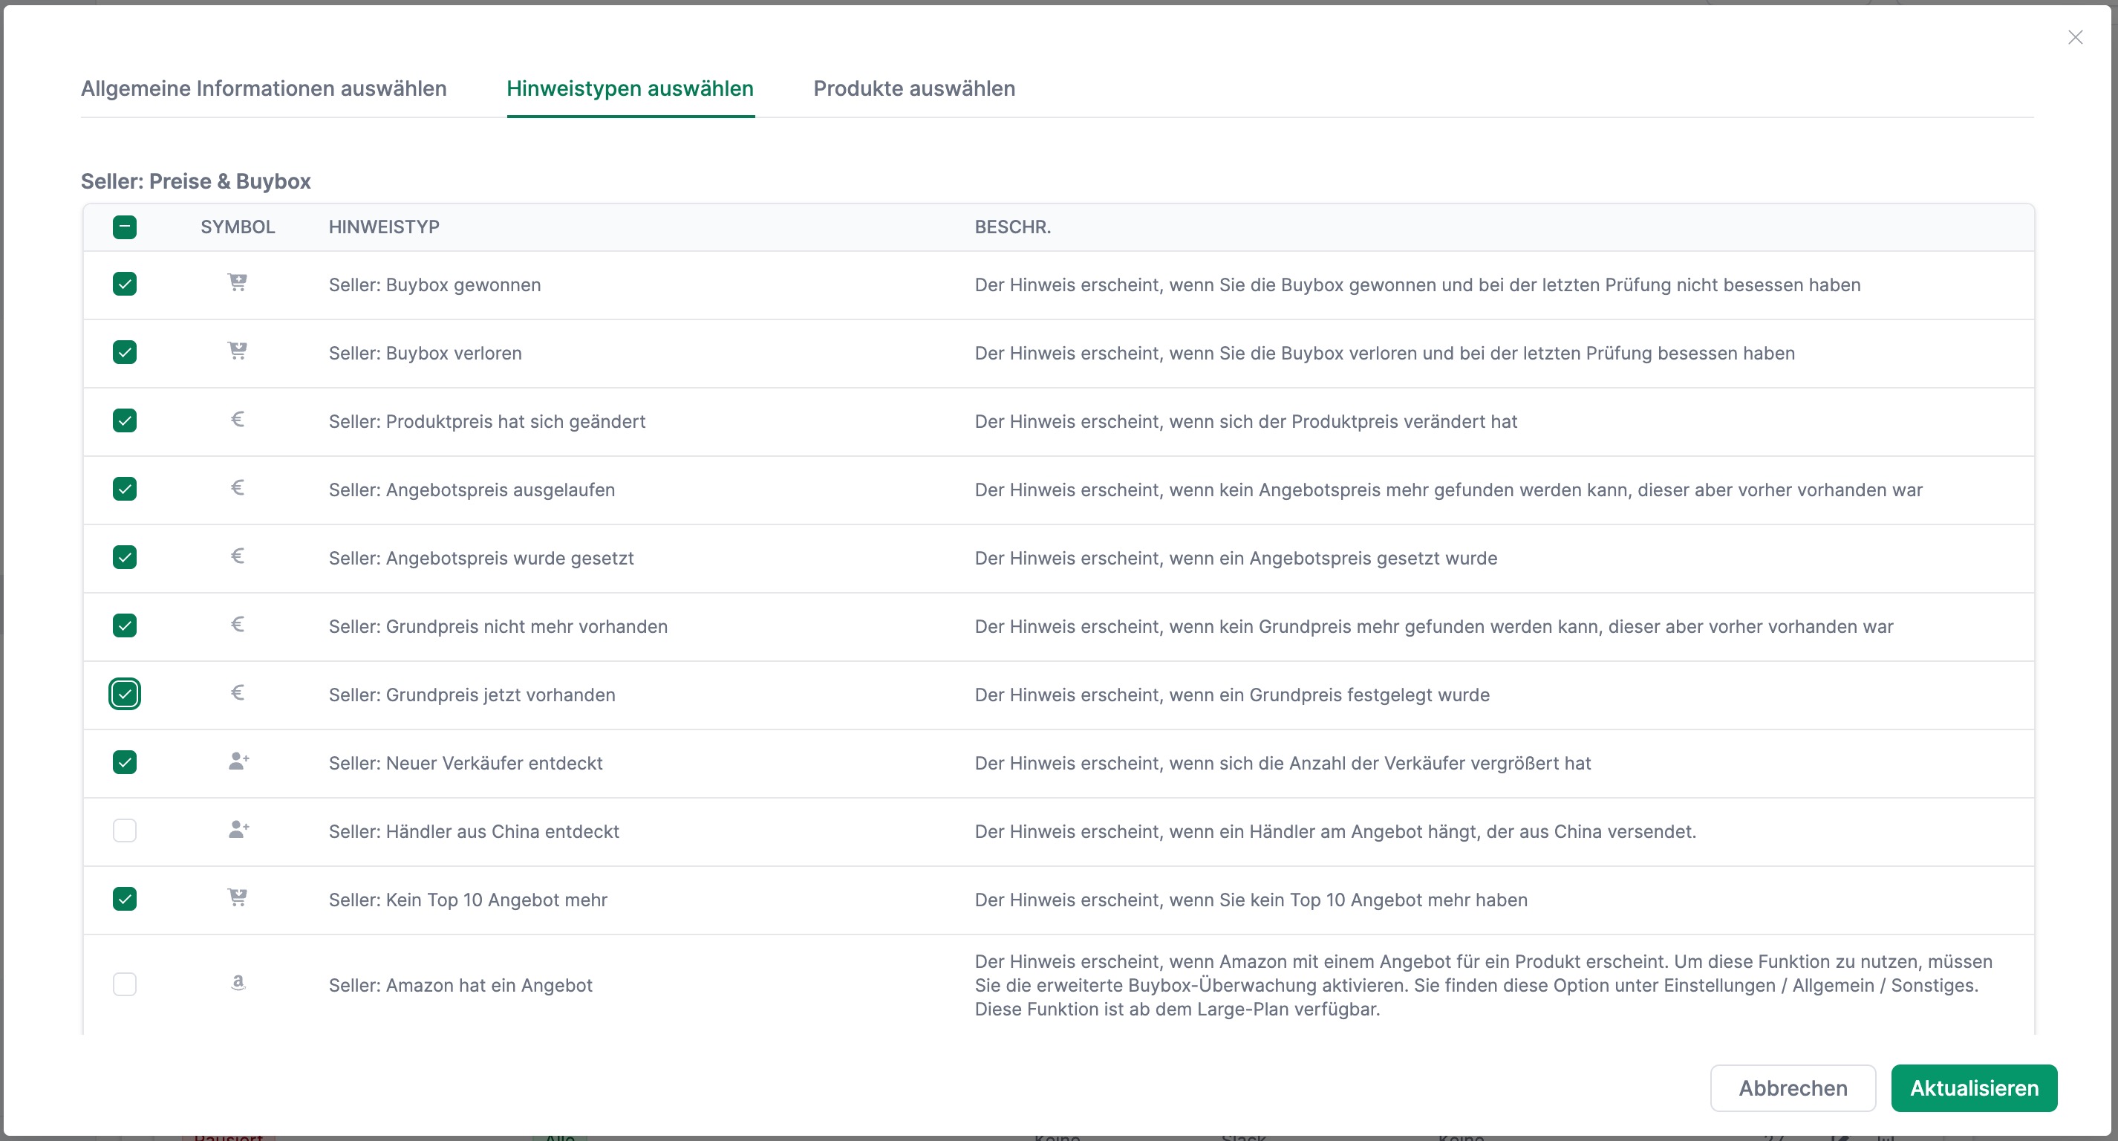Enable the checkbox for Seller: Händler aus China entdeckt
Image resolution: width=2118 pixels, height=1141 pixels.
tap(125, 830)
